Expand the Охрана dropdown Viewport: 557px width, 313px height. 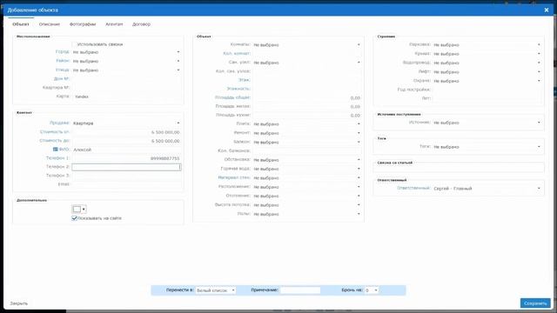[x=487, y=81]
